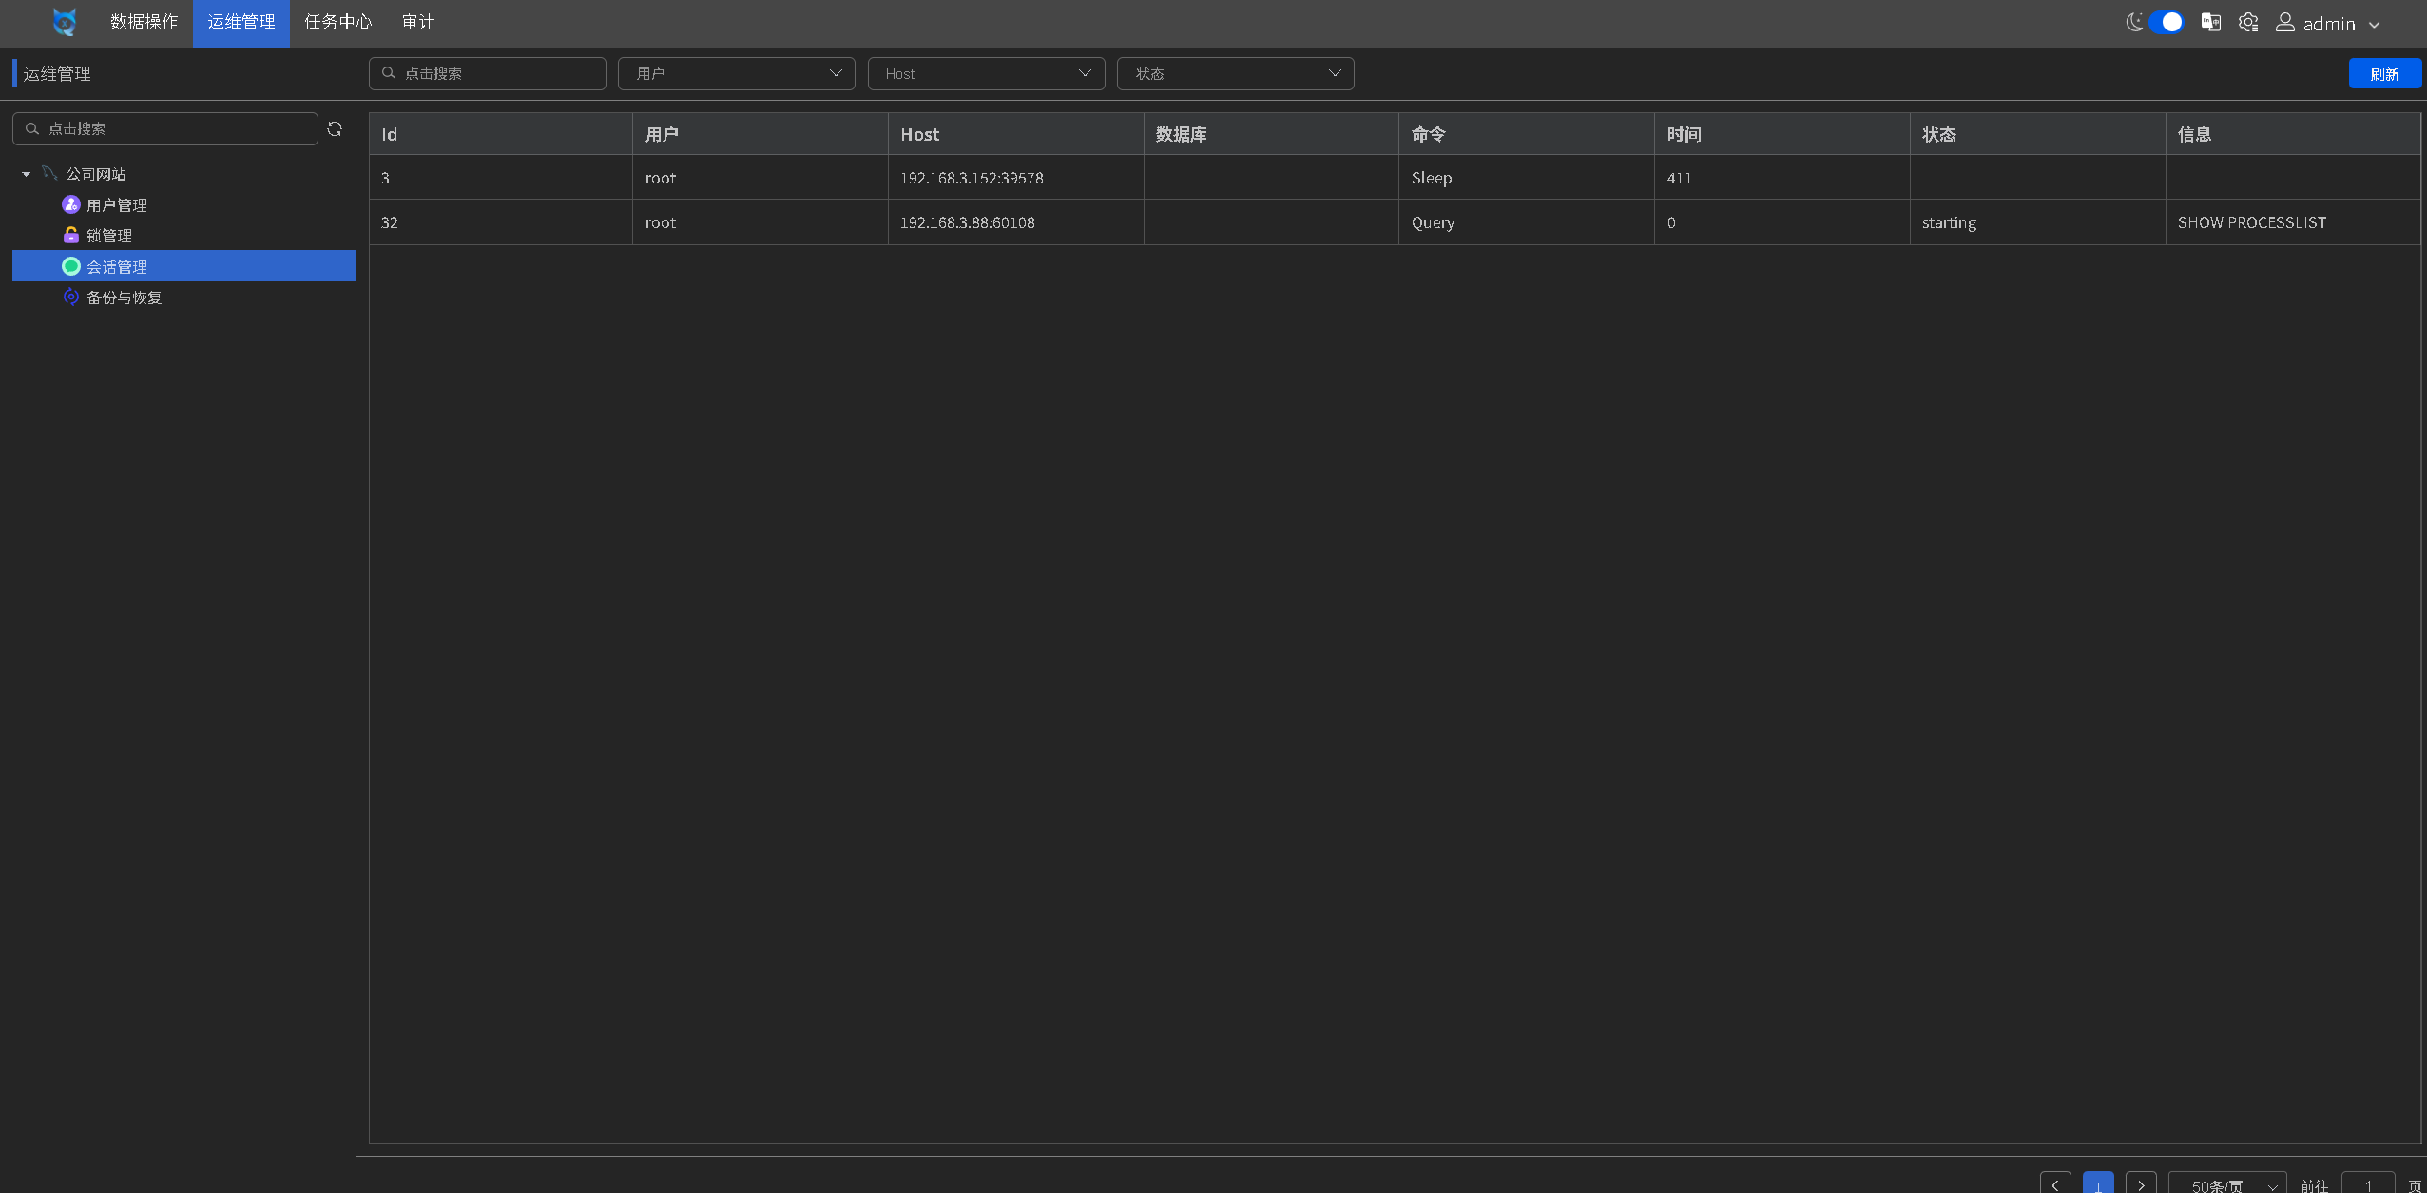Click the refresh icon beside sidebar search
2427x1193 pixels.
(x=335, y=128)
